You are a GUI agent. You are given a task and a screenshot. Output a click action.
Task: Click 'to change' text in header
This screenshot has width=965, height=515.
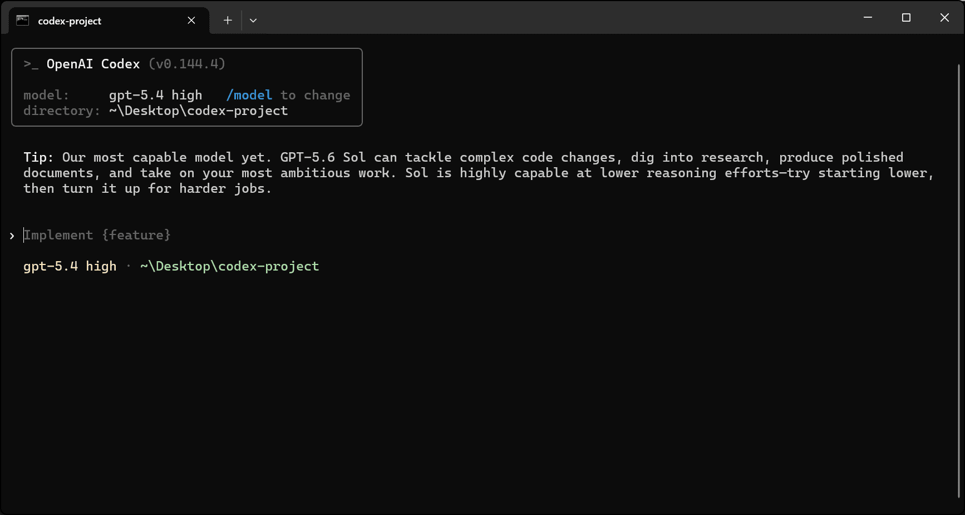pyautogui.click(x=315, y=95)
